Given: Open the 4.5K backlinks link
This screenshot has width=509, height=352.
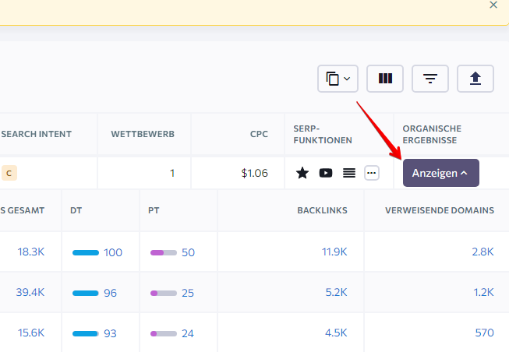Looking at the screenshot, I should pyautogui.click(x=336, y=333).
